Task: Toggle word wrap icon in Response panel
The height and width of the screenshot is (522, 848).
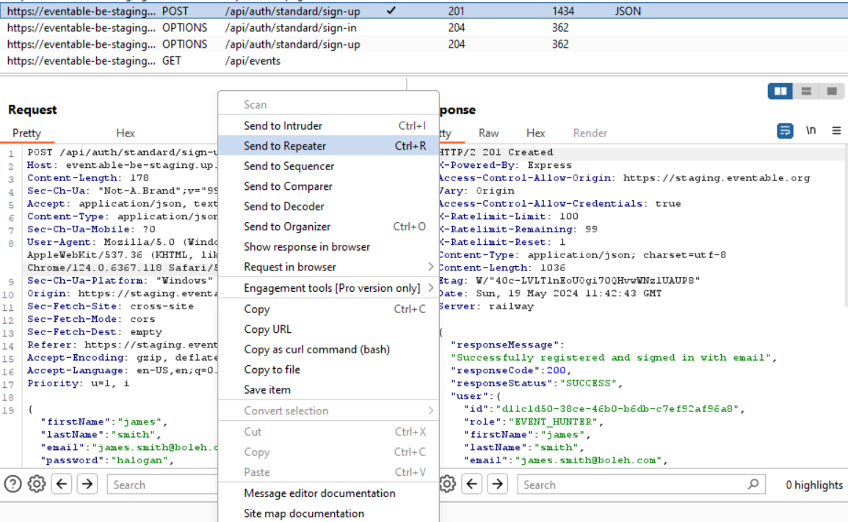Action: (785, 130)
